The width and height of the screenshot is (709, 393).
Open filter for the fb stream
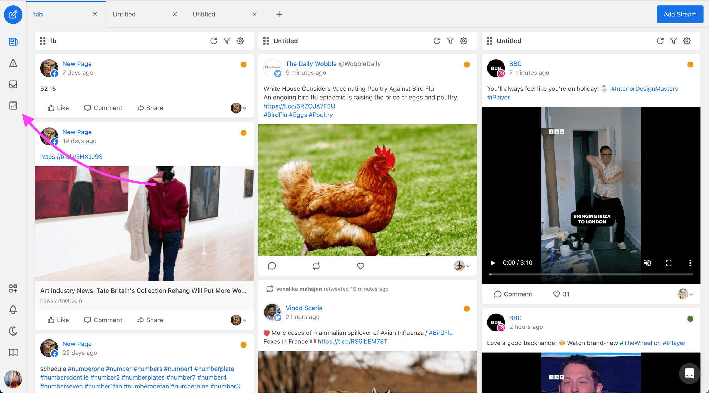pos(227,41)
